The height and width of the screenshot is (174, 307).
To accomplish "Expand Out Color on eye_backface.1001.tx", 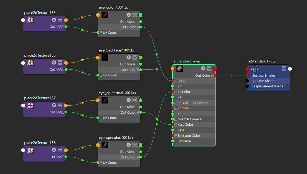I will tap(137, 70).
